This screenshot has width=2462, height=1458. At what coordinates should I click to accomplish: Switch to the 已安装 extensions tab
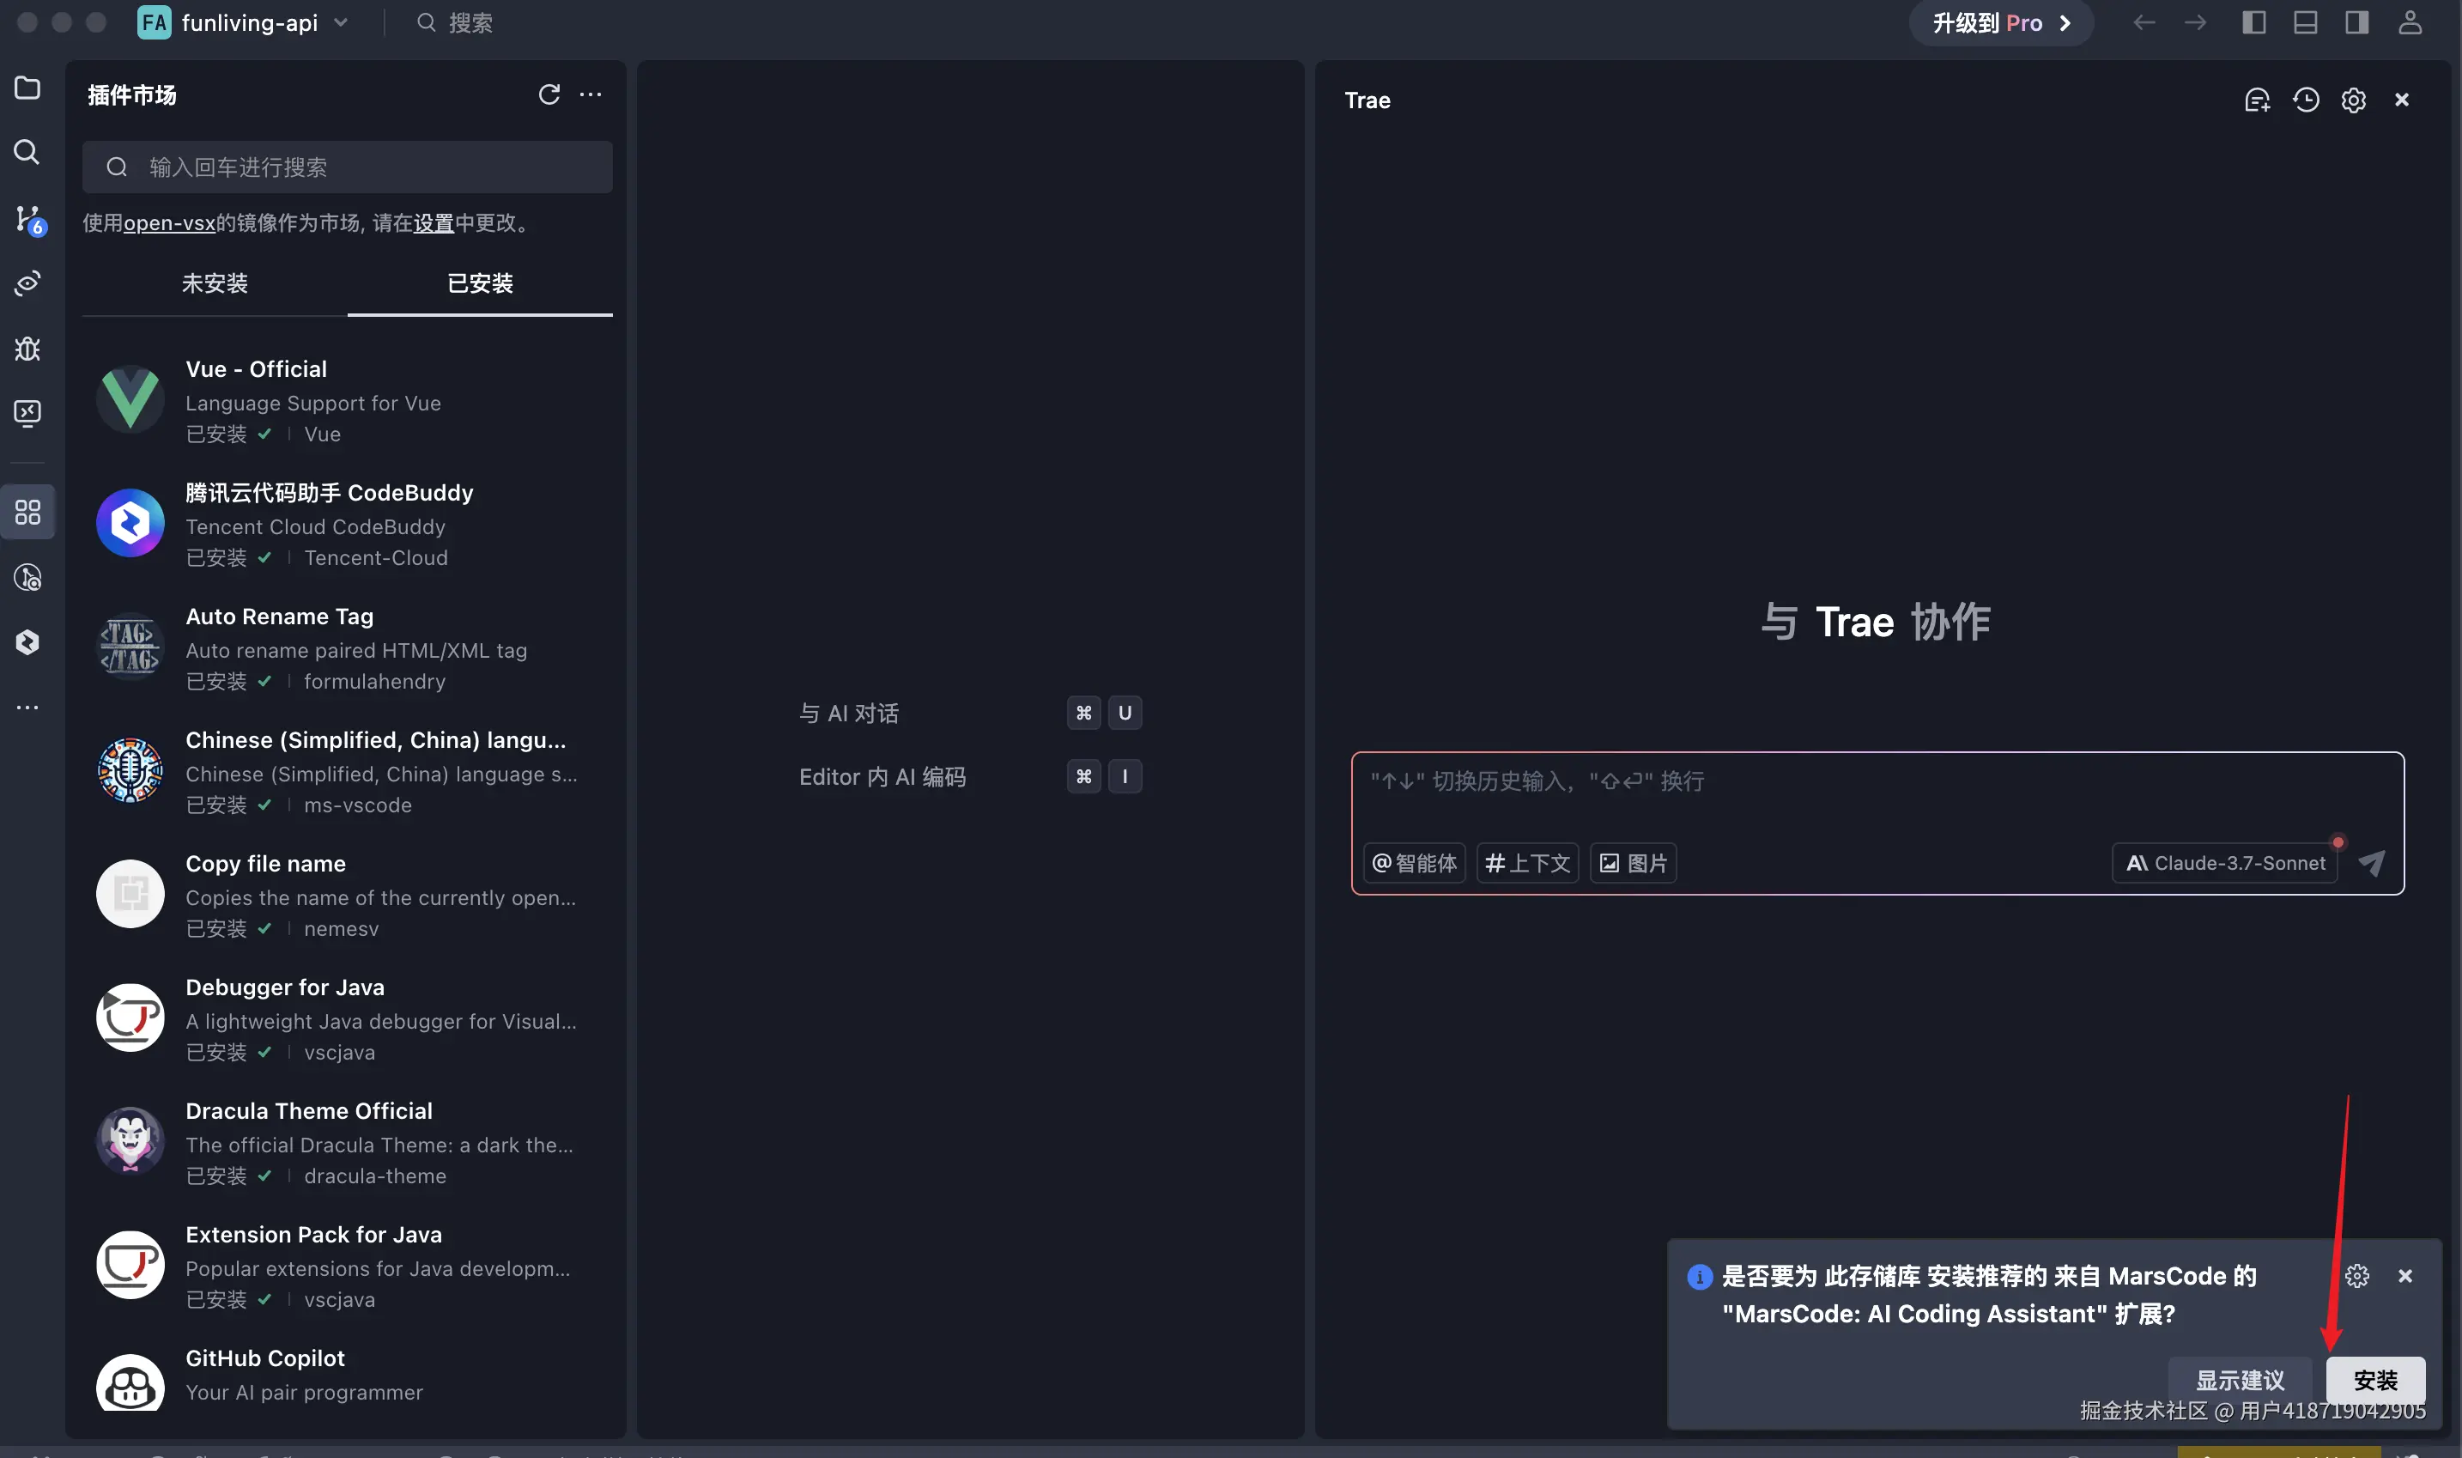[479, 284]
